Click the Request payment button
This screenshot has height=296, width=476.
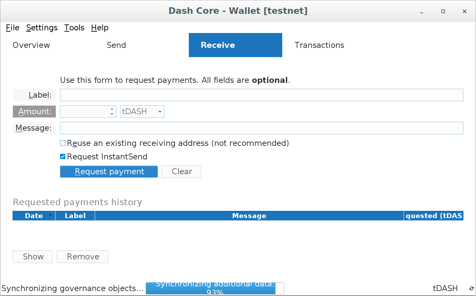coord(109,172)
